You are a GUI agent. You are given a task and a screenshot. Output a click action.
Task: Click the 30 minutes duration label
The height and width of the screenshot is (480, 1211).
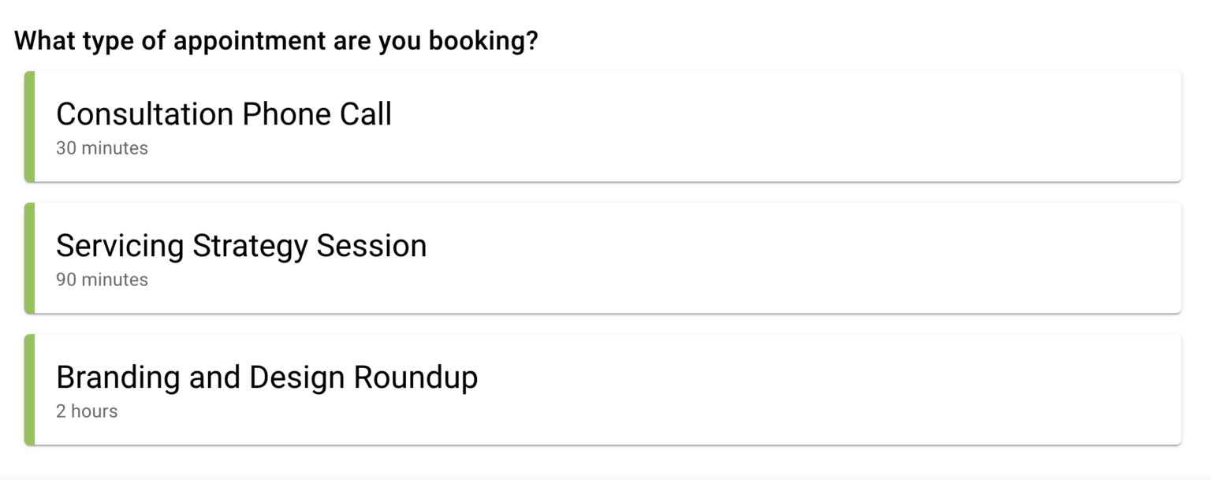click(x=102, y=147)
